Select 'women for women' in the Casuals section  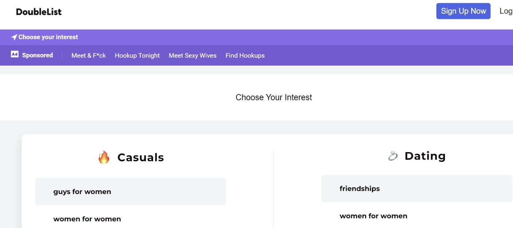click(x=87, y=219)
